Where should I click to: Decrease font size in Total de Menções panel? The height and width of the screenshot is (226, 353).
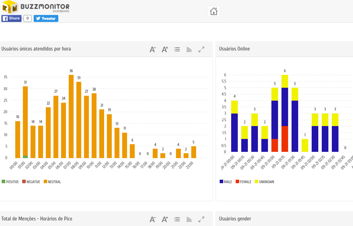[x=152, y=219]
